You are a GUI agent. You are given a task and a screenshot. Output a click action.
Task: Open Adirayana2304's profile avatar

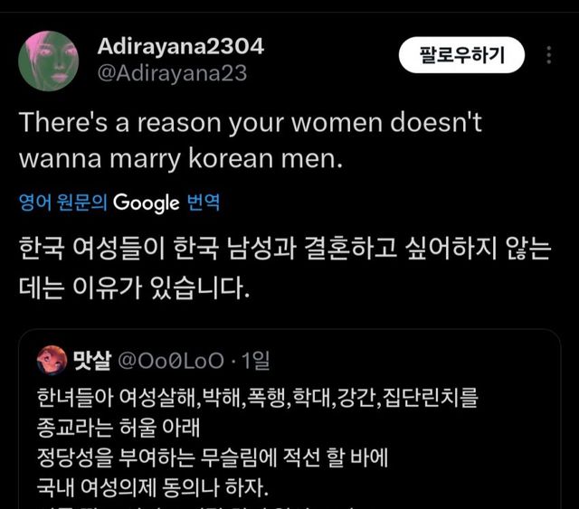point(48,61)
